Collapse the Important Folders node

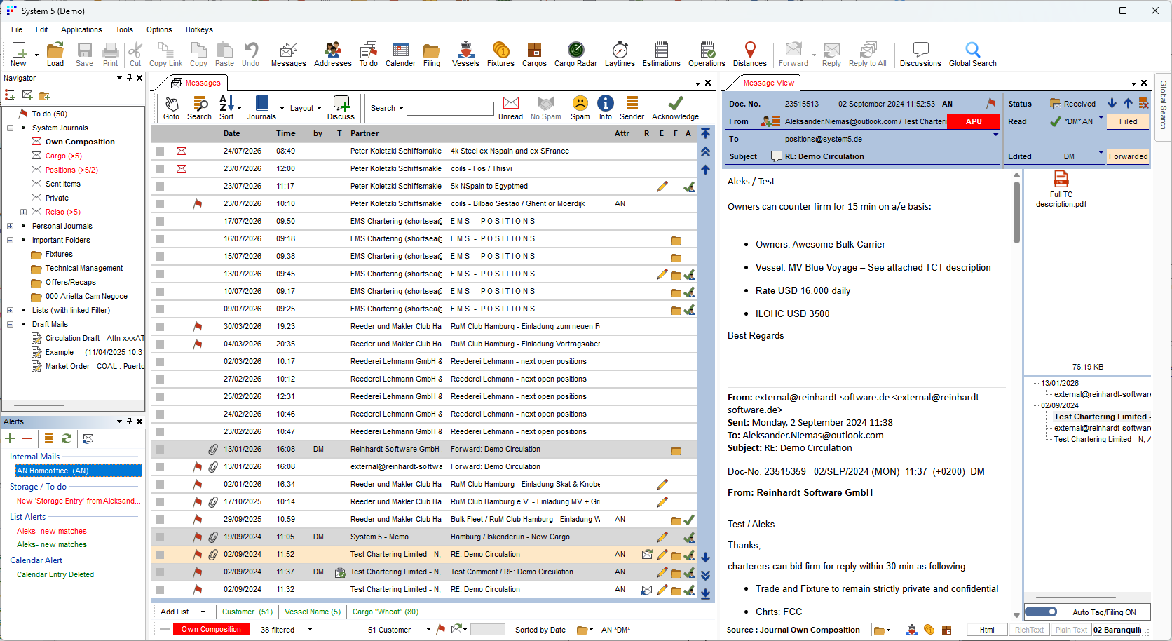click(x=10, y=240)
